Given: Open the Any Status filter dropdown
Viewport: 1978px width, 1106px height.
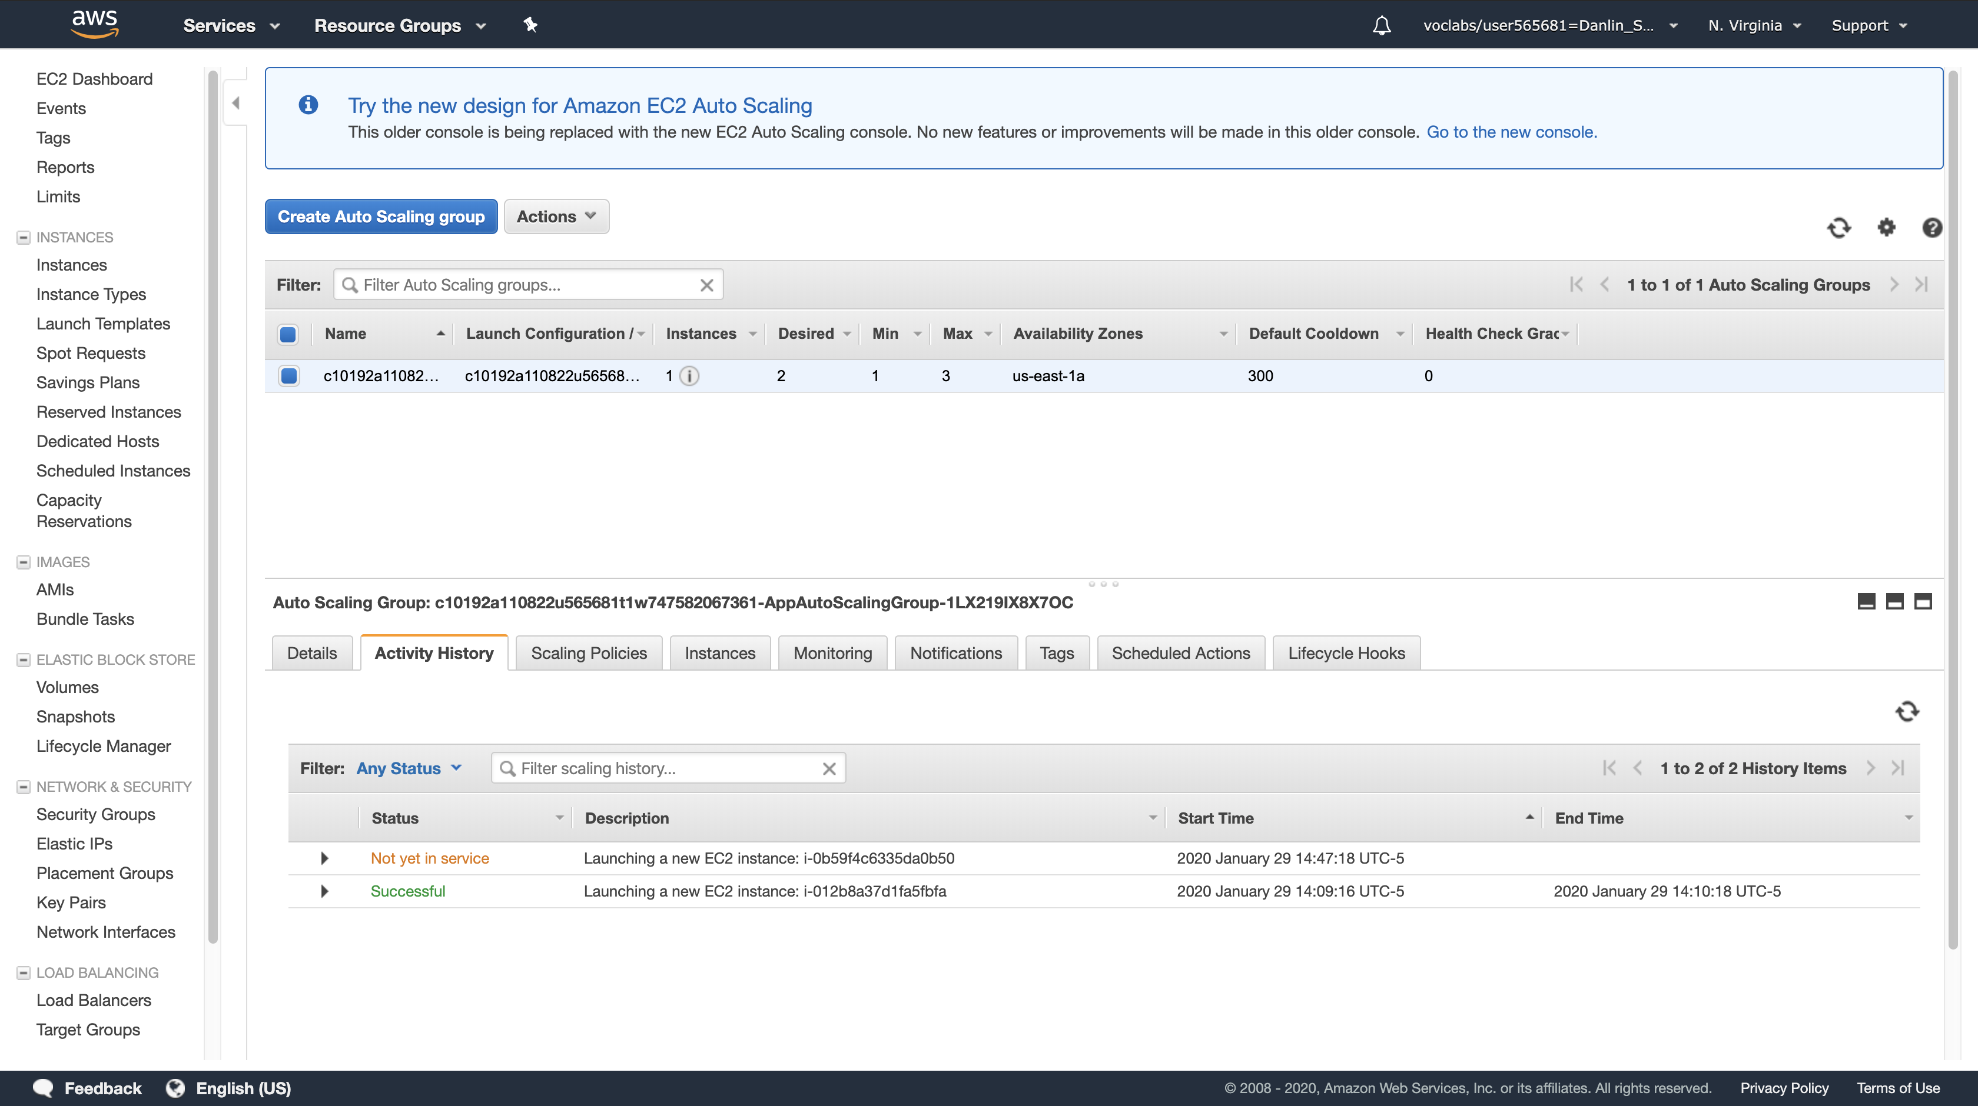Looking at the screenshot, I should click(409, 768).
